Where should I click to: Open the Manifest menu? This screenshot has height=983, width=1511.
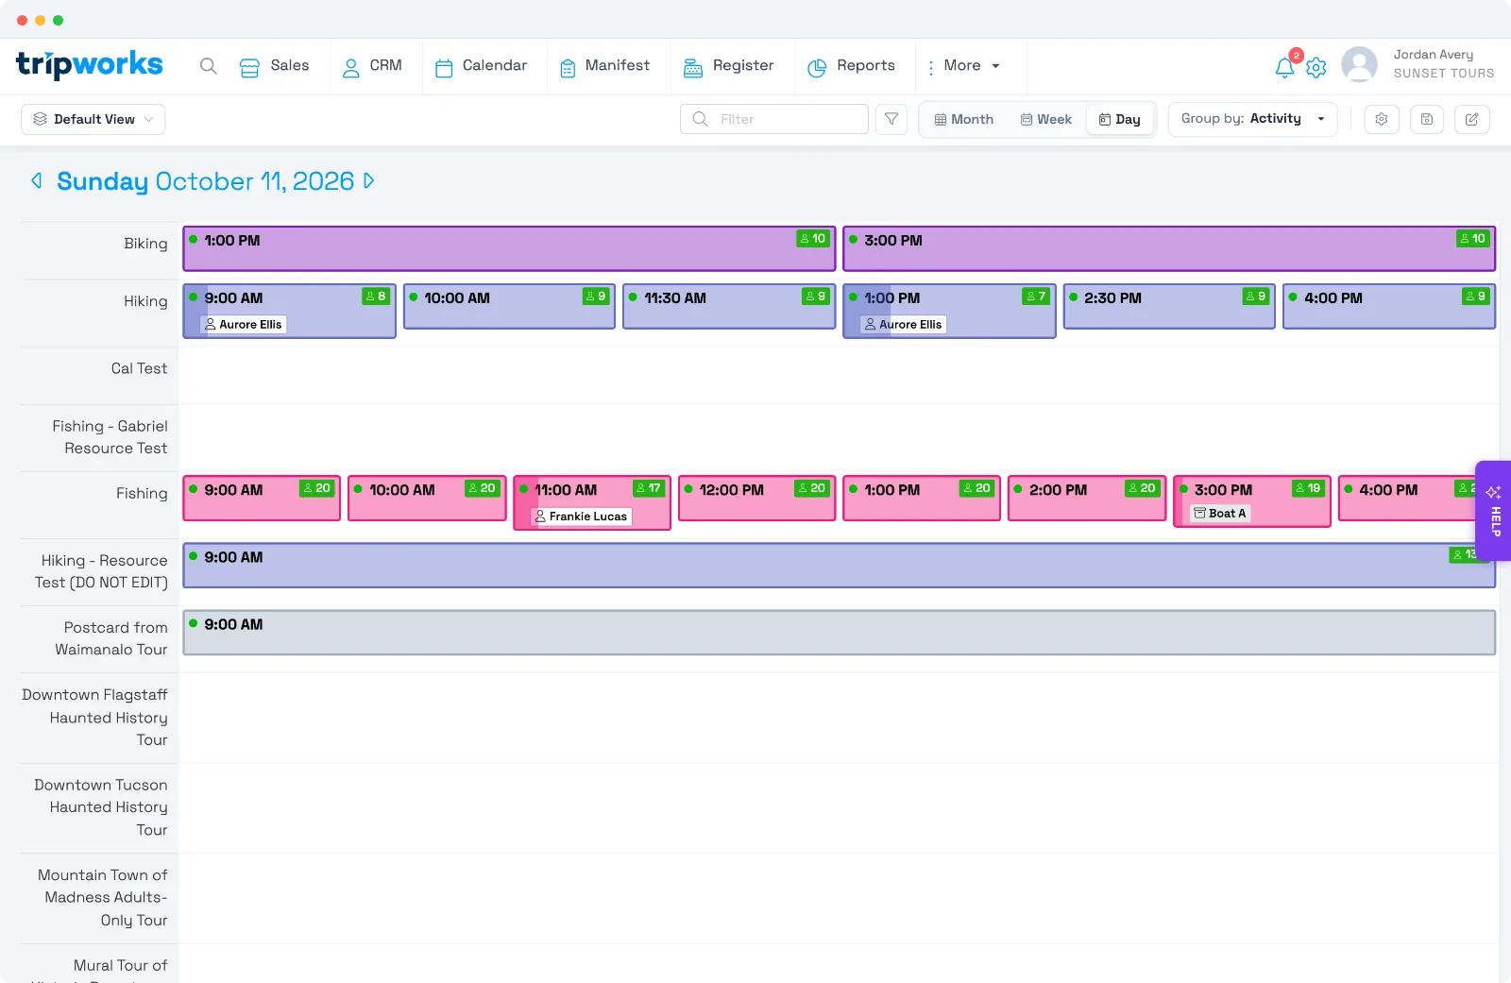coord(604,66)
